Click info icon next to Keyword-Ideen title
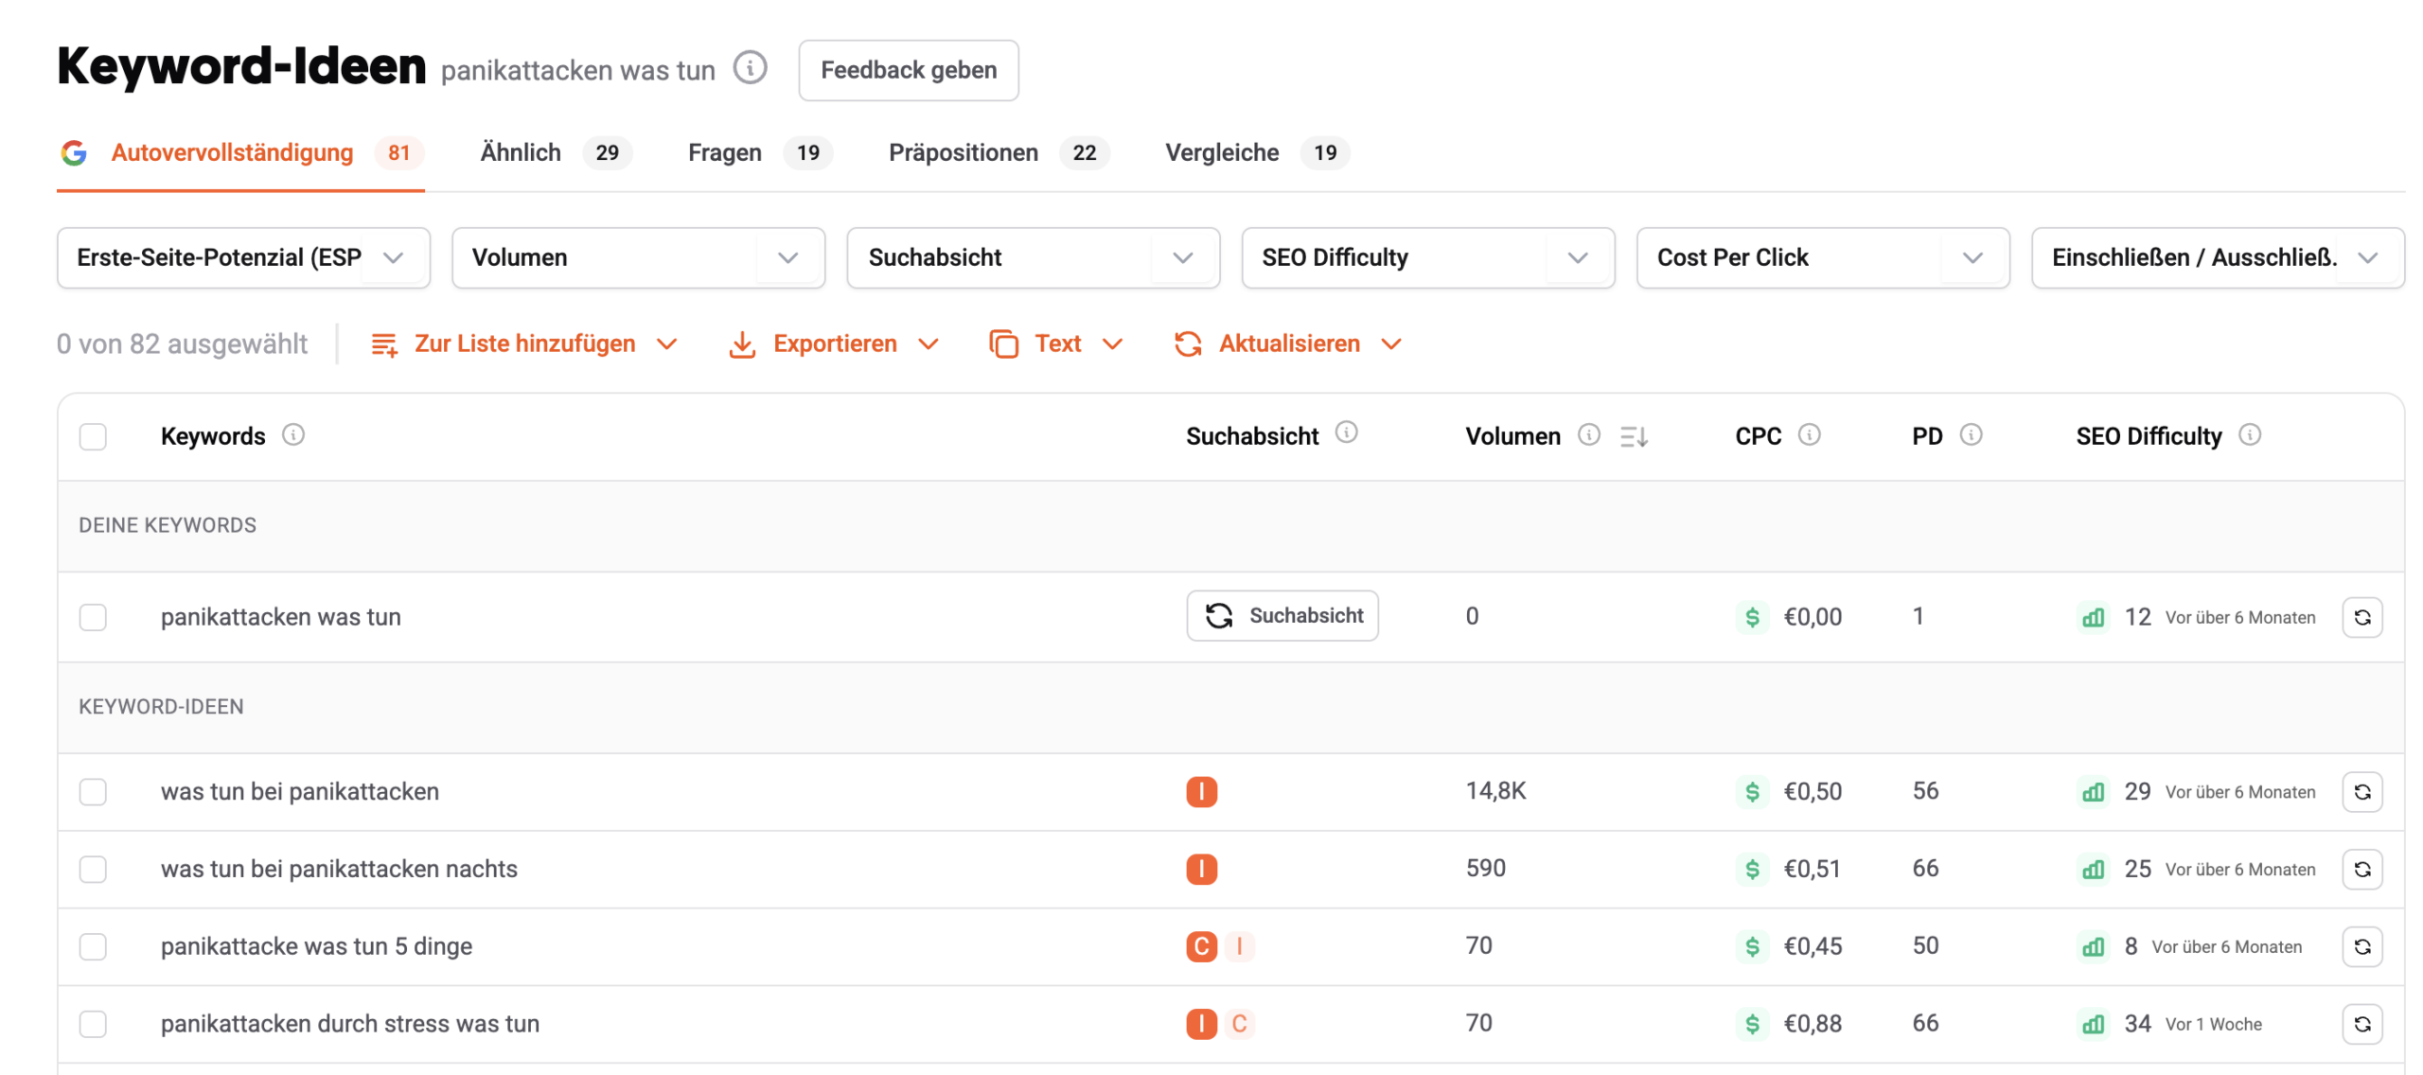The height and width of the screenshot is (1075, 2423). pyautogui.click(x=750, y=68)
